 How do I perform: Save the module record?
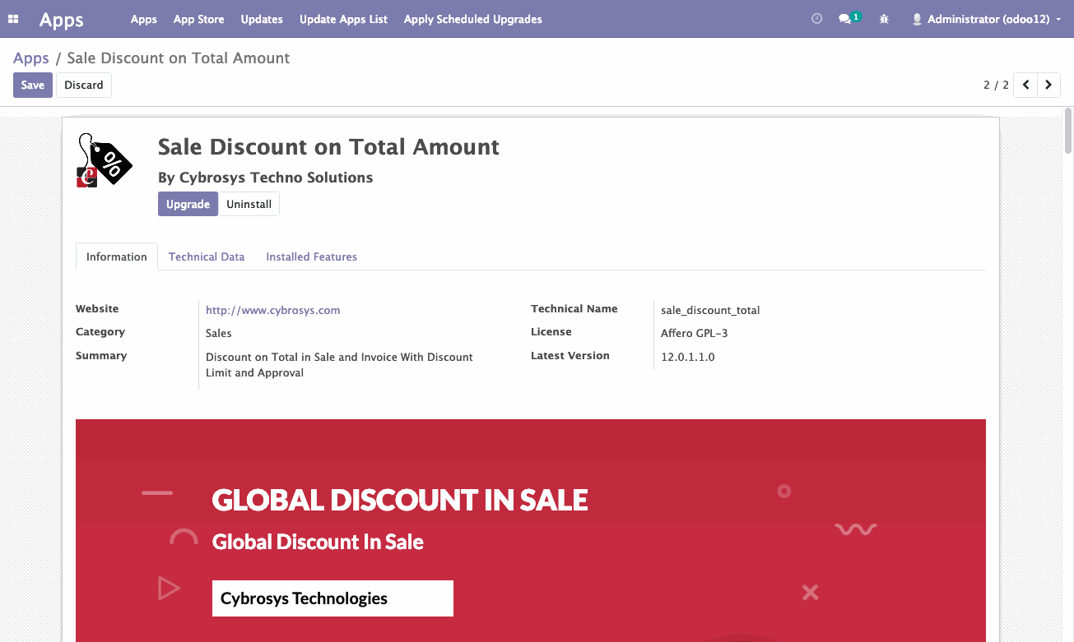pyautogui.click(x=33, y=85)
